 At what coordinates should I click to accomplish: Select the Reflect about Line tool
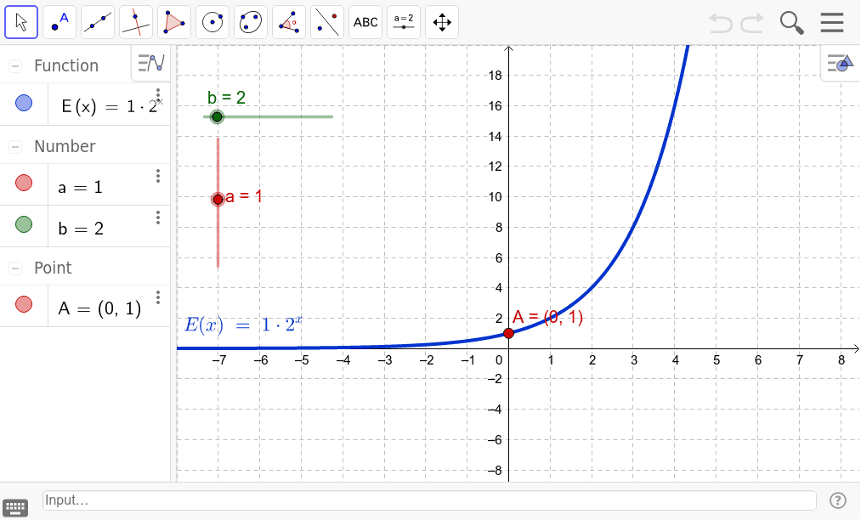tap(327, 22)
